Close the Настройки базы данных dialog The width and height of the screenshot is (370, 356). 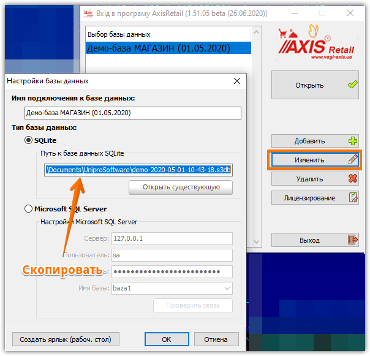point(237,81)
